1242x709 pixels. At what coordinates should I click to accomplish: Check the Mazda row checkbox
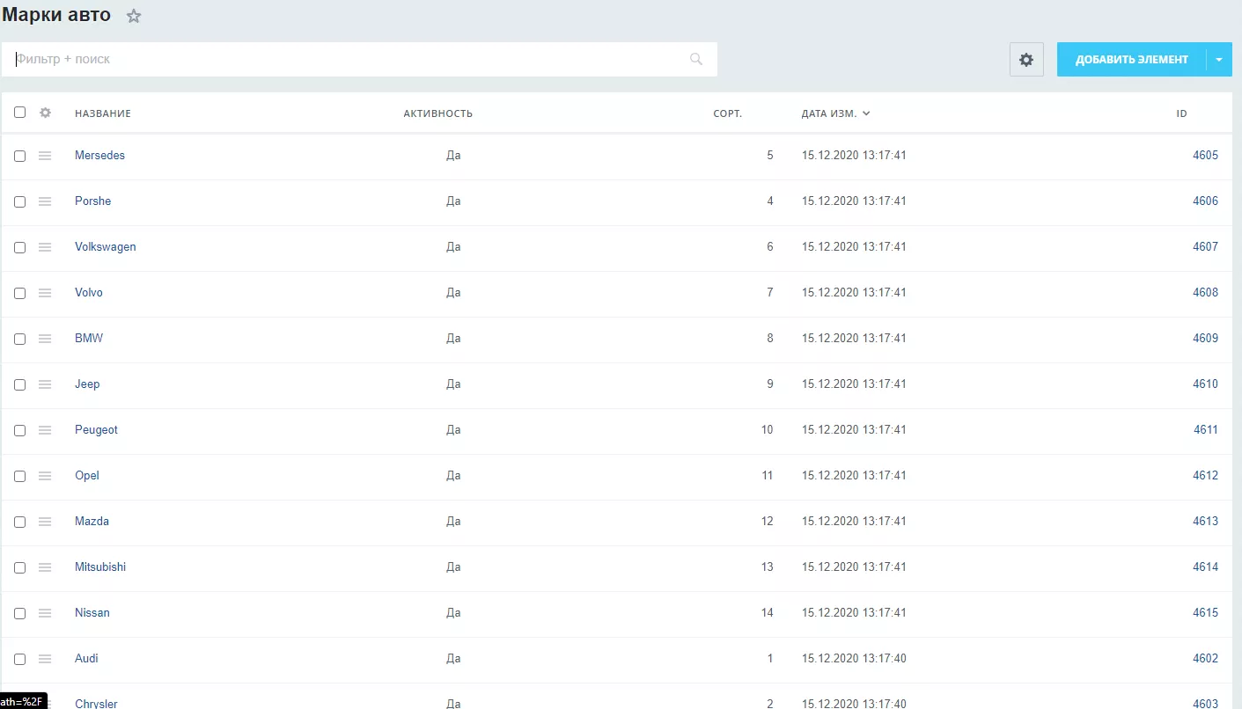point(19,522)
